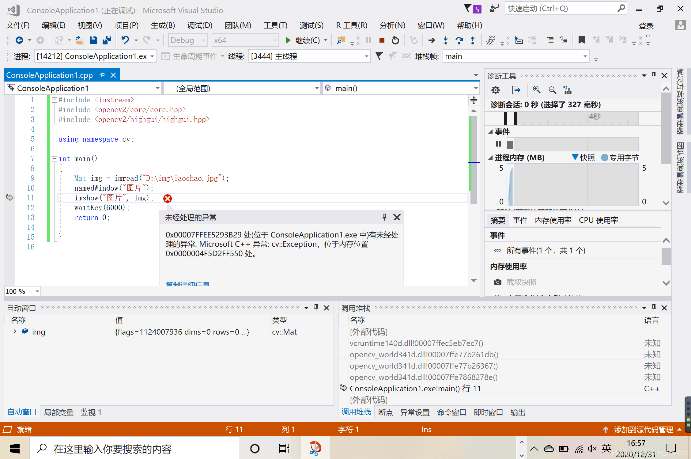Click the Windows taskbar search box
691x459 pixels.
[x=135, y=449]
